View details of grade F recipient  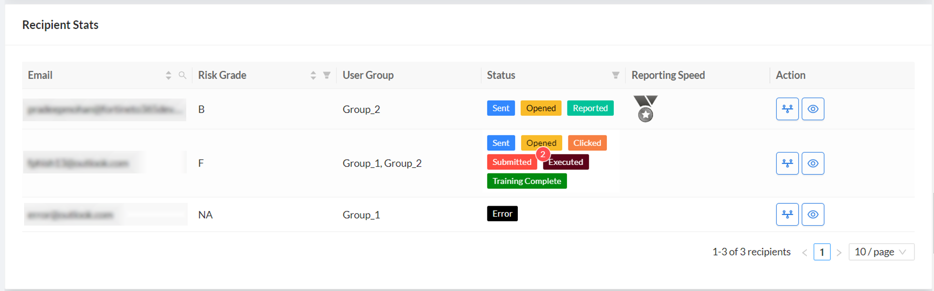coord(813,163)
